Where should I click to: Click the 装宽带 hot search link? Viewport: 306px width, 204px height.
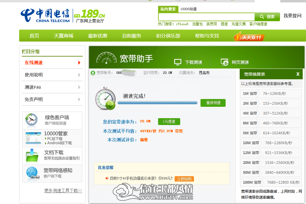pos(212,24)
